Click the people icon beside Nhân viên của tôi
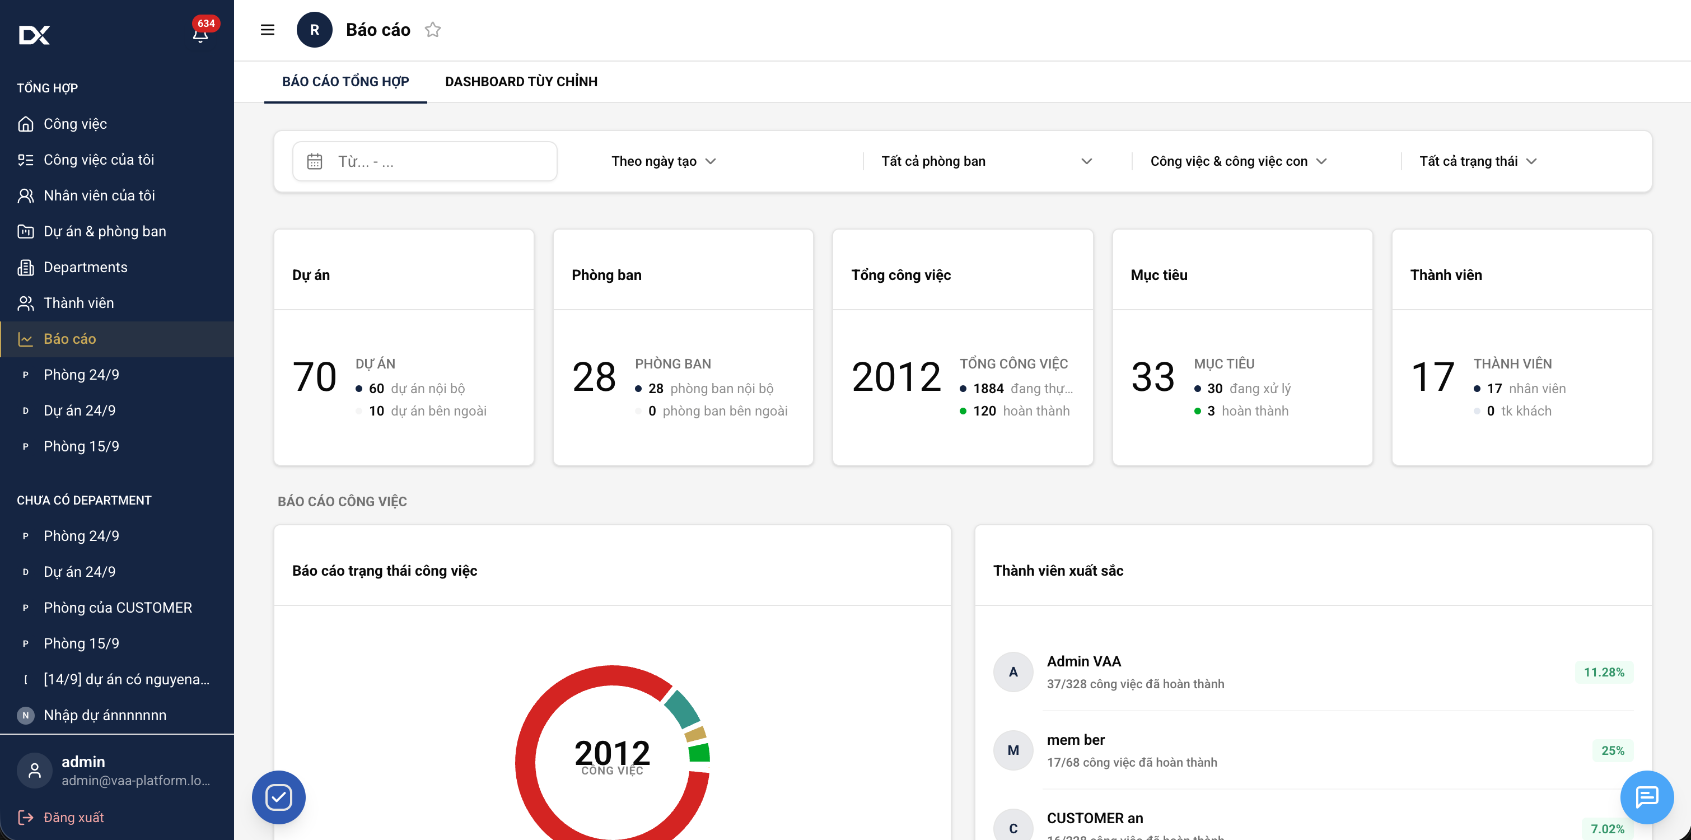Image resolution: width=1691 pixels, height=840 pixels. (x=26, y=195)
